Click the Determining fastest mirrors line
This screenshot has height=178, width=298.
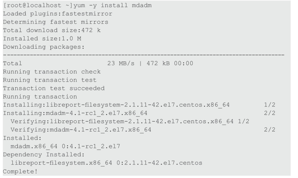[x=55, y=22]
